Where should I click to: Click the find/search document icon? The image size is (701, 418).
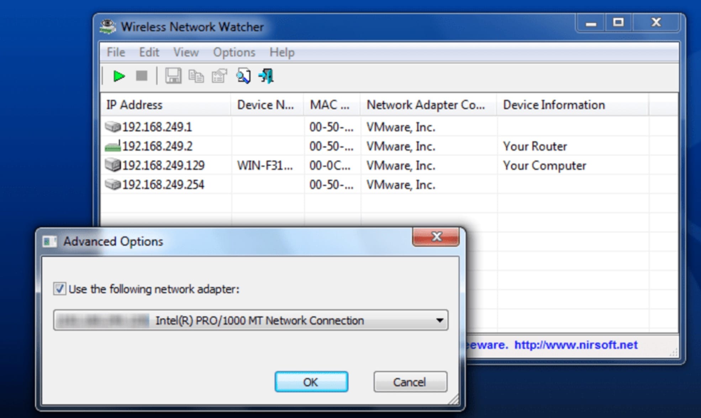click(x=243, y=75)
